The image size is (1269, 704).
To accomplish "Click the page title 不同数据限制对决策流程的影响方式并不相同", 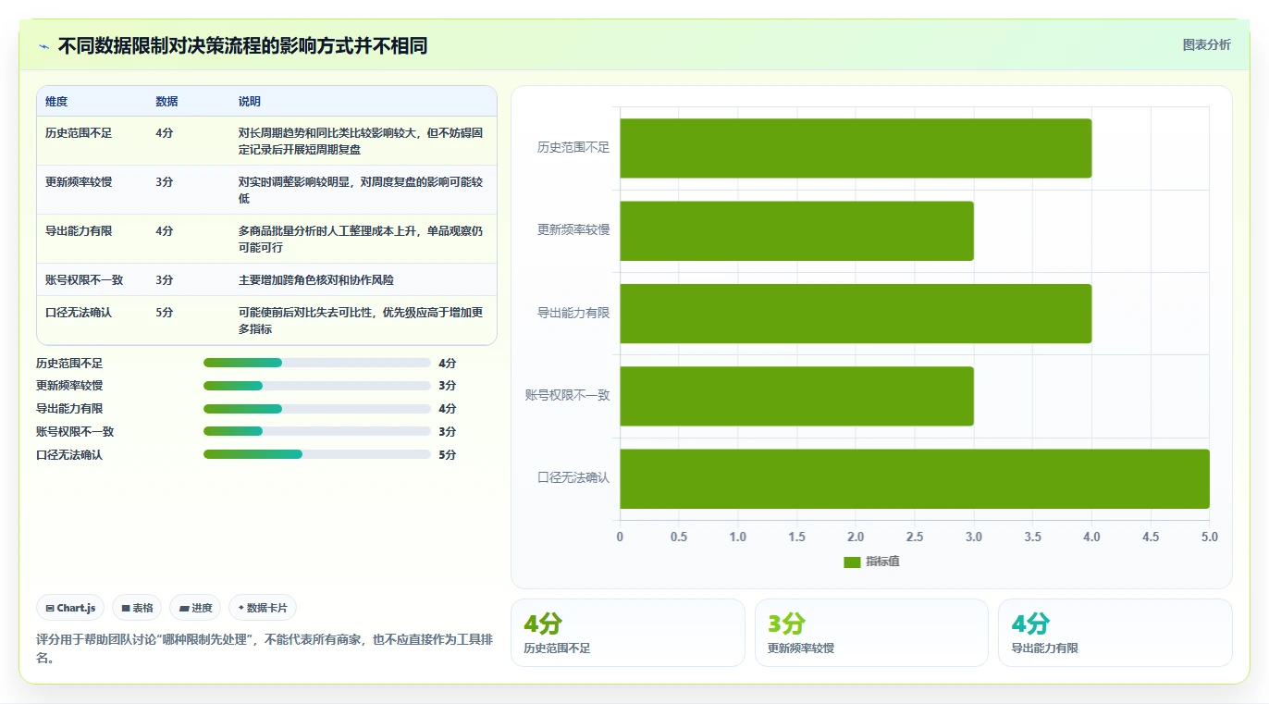I will [242, 46].
